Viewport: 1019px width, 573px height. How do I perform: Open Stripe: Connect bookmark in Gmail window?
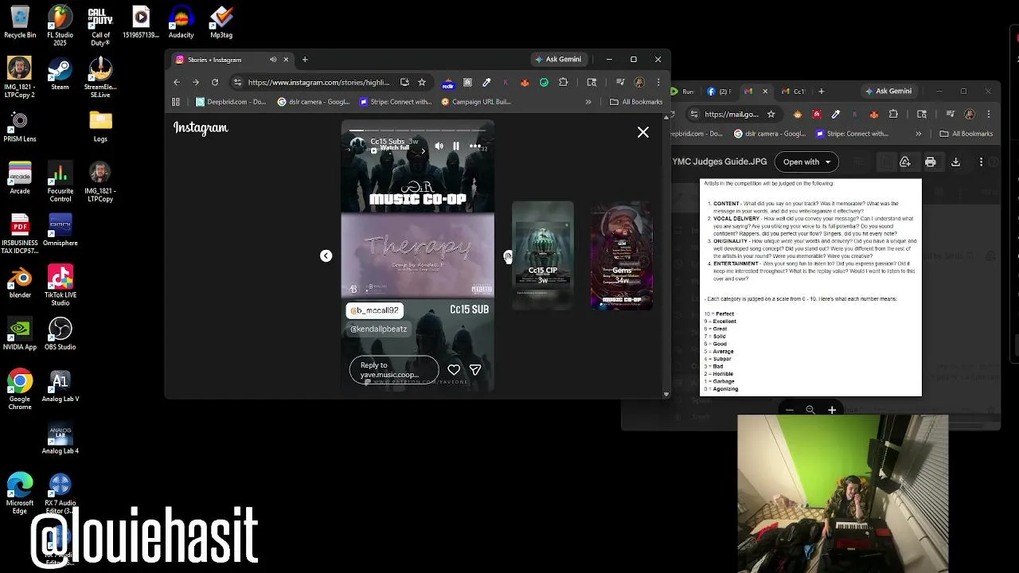coord(851,134)
